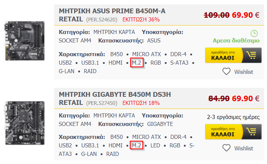Add GIGABYTE board to ΚΑΛΑΘΙ
Screen dimensions: 267x164
pyautogui.click(x=233, y=132)
